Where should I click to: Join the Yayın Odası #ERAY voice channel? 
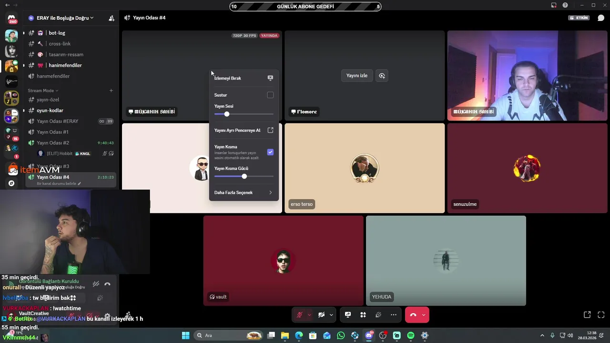70,121
